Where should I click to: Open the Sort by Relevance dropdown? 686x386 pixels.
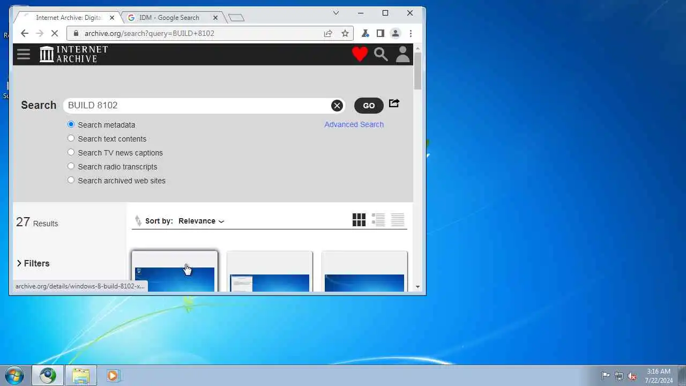(x=201, y=221)
